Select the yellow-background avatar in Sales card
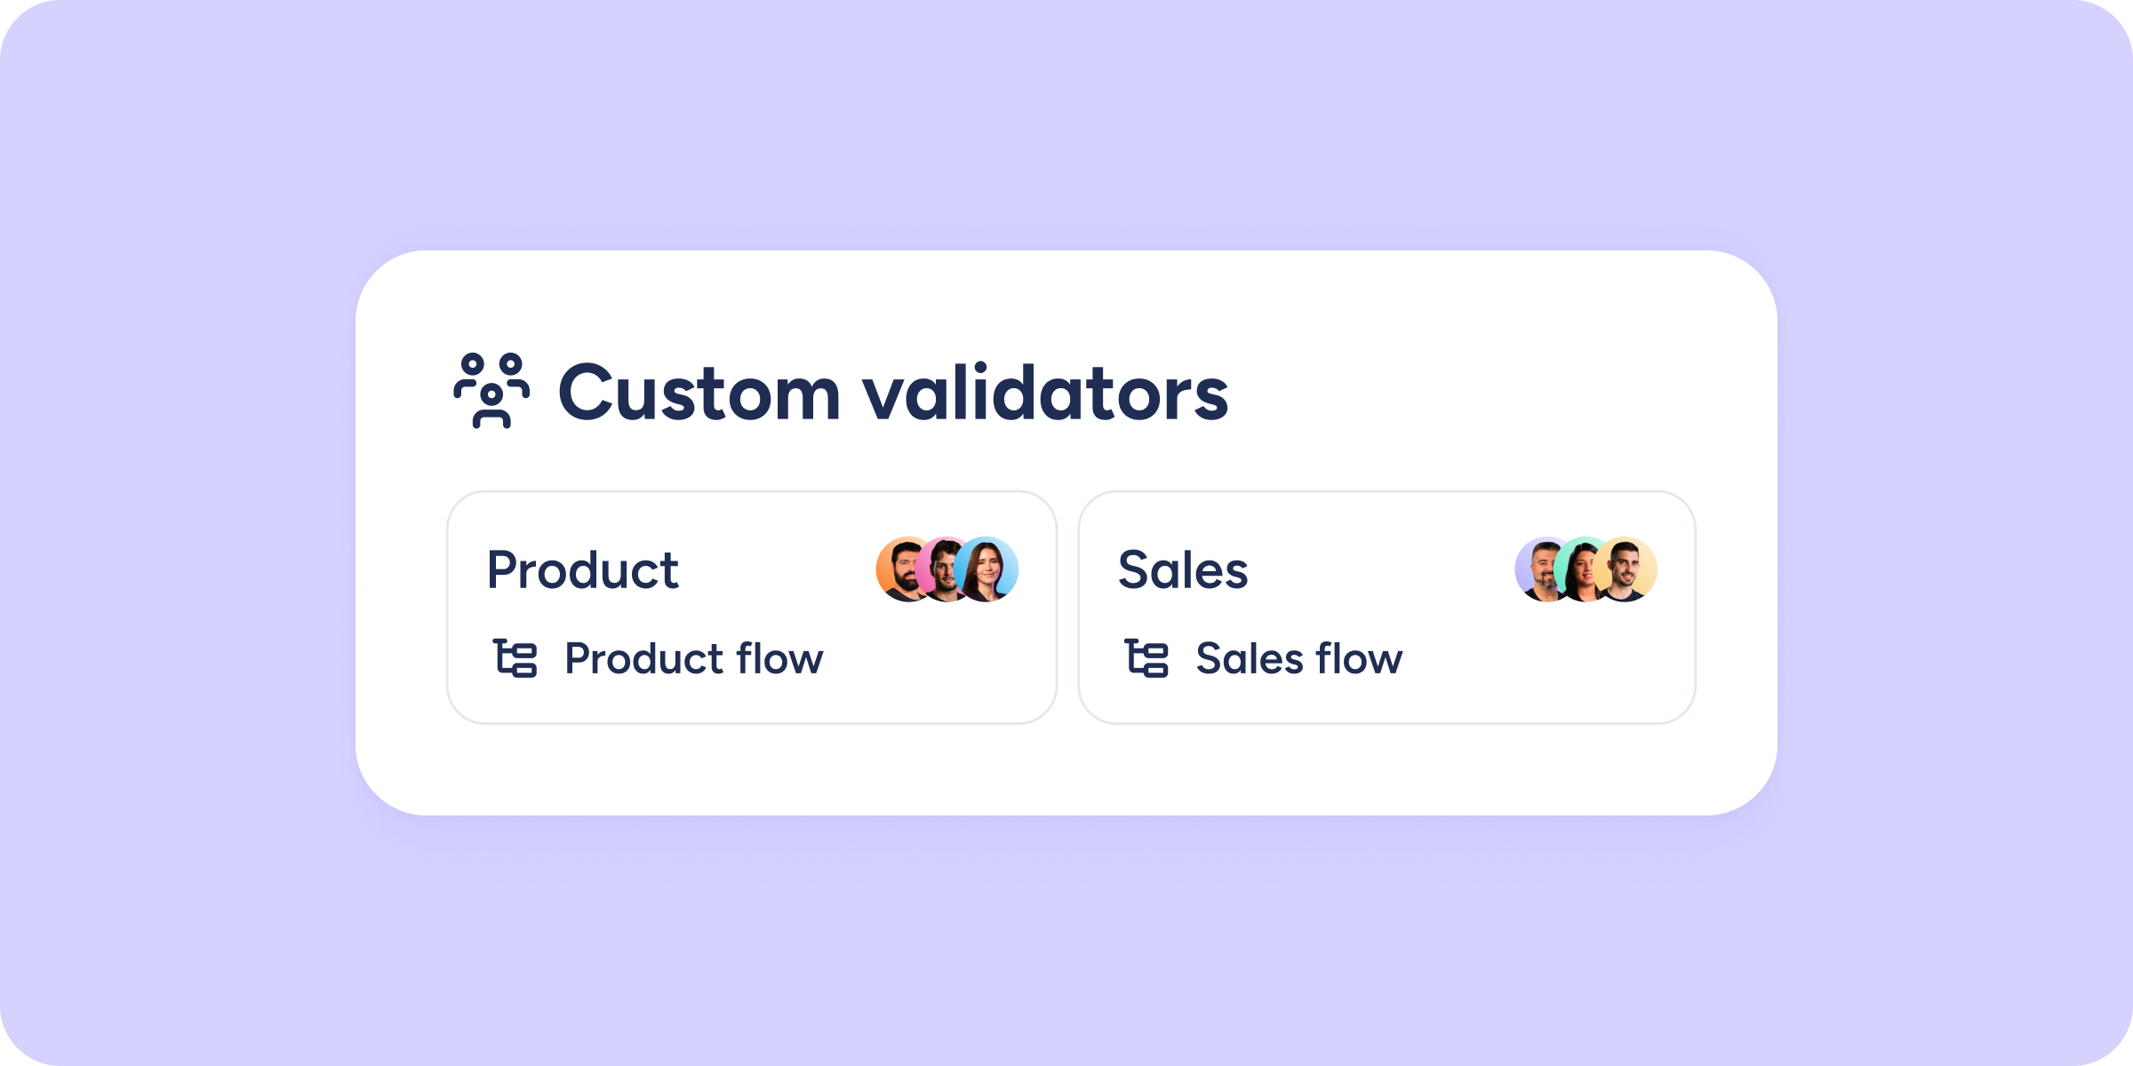 pos(1628,569)
